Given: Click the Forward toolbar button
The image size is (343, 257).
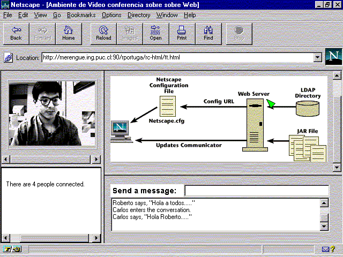Looking at the screenshot, I should [42, 34].
